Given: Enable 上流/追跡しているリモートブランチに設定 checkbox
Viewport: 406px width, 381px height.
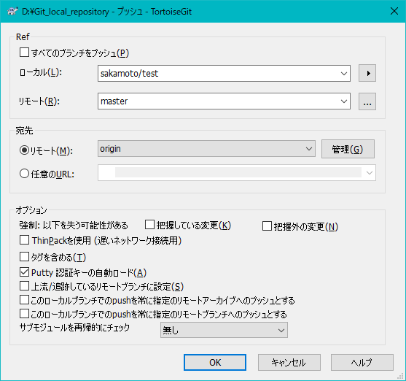Looking at the screenshot, I should [24, 286].
